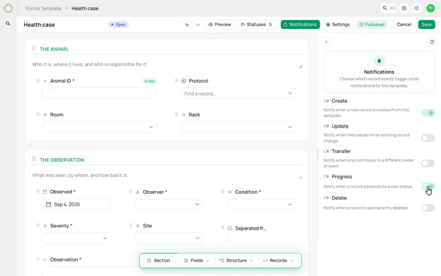Open the Room dropdown
Screen dimensions: 441x276
99,127
